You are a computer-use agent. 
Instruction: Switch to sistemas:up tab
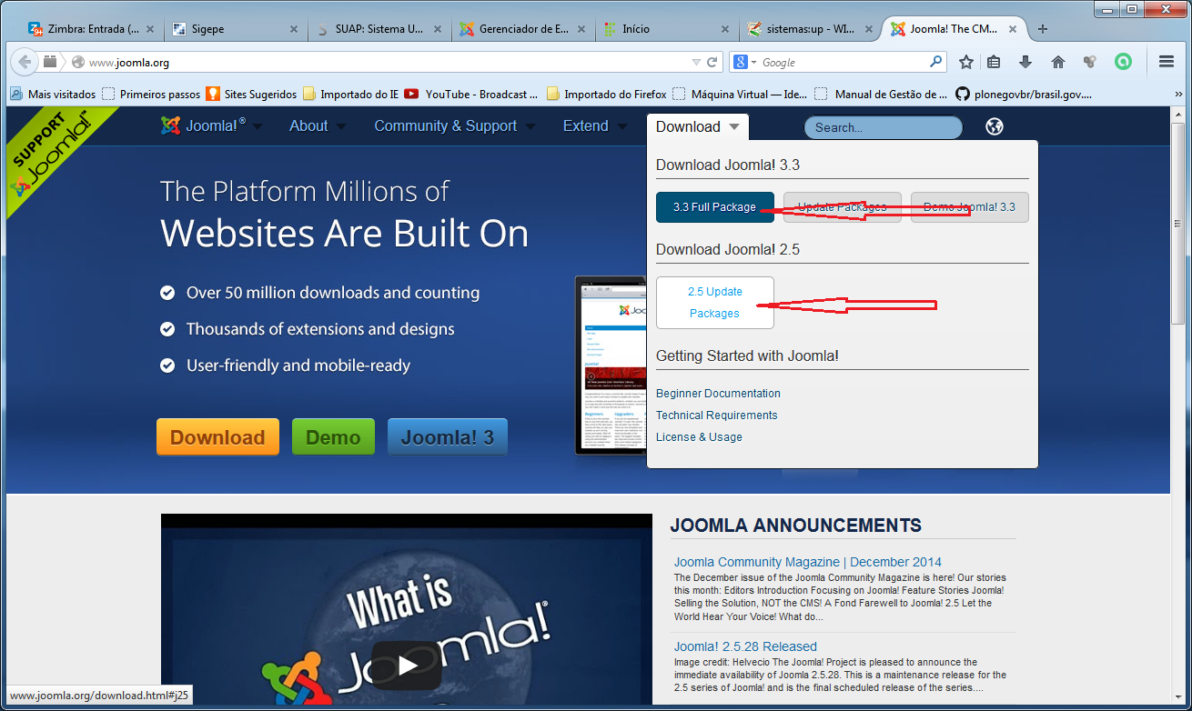click(x=810, y=29)
